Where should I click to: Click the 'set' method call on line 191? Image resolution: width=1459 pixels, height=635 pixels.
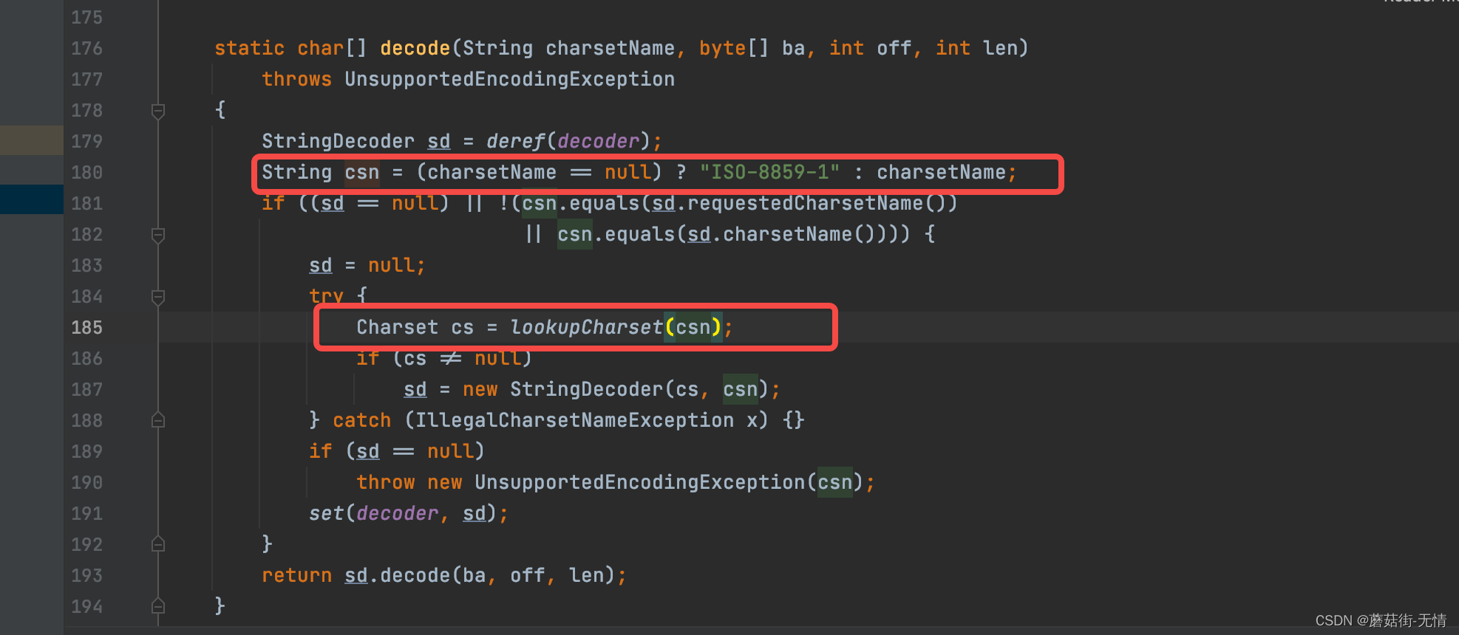click(326, 514)
